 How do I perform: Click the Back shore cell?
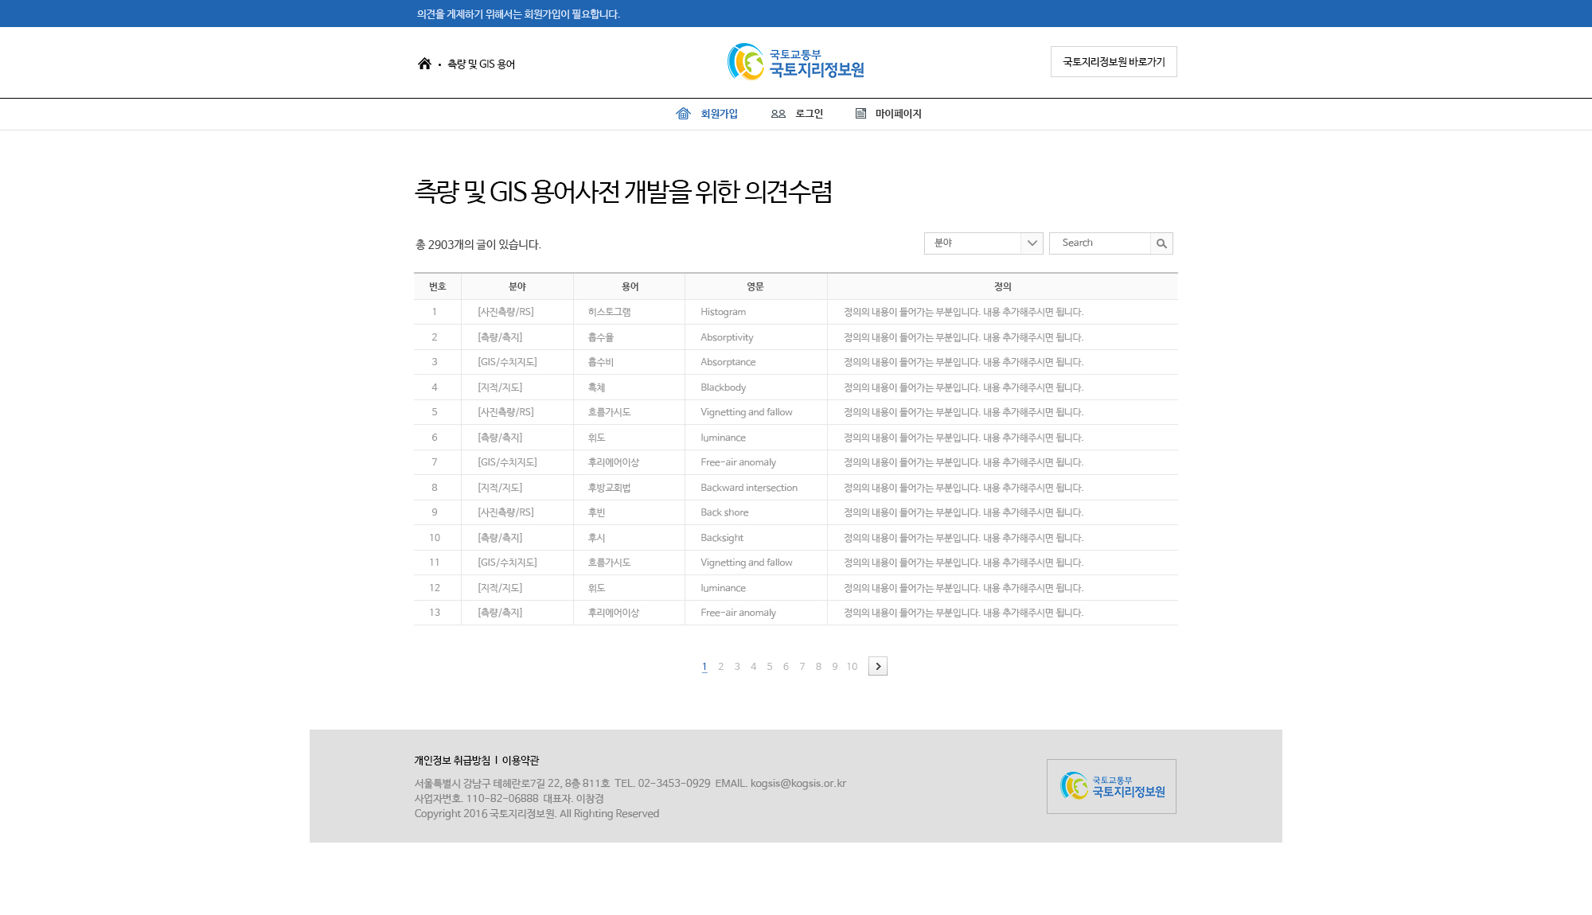[724, 512]
